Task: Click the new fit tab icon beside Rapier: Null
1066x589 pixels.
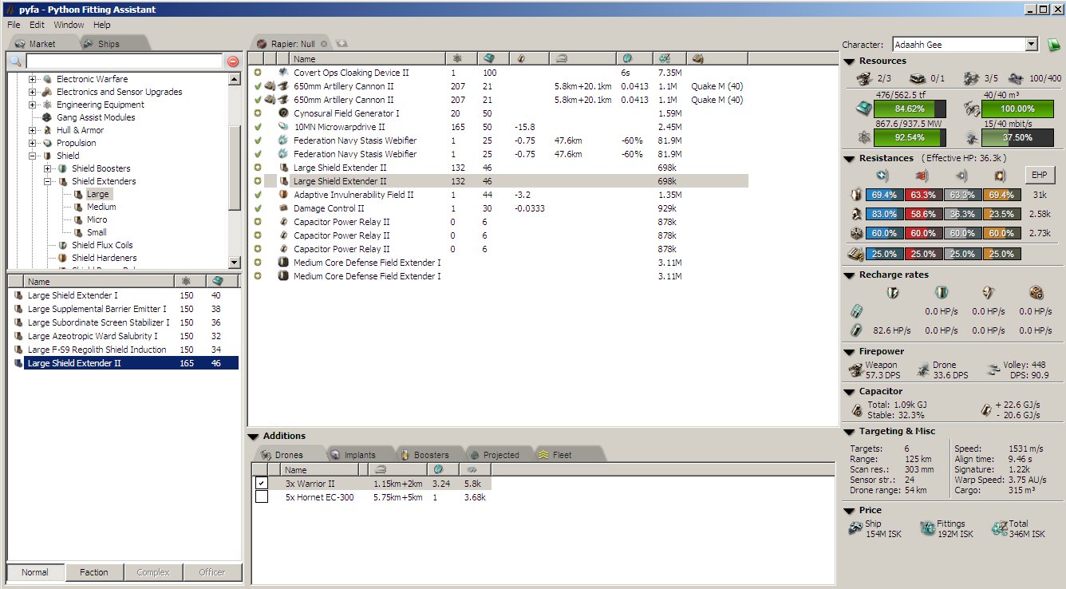Action: pos(342,43)
